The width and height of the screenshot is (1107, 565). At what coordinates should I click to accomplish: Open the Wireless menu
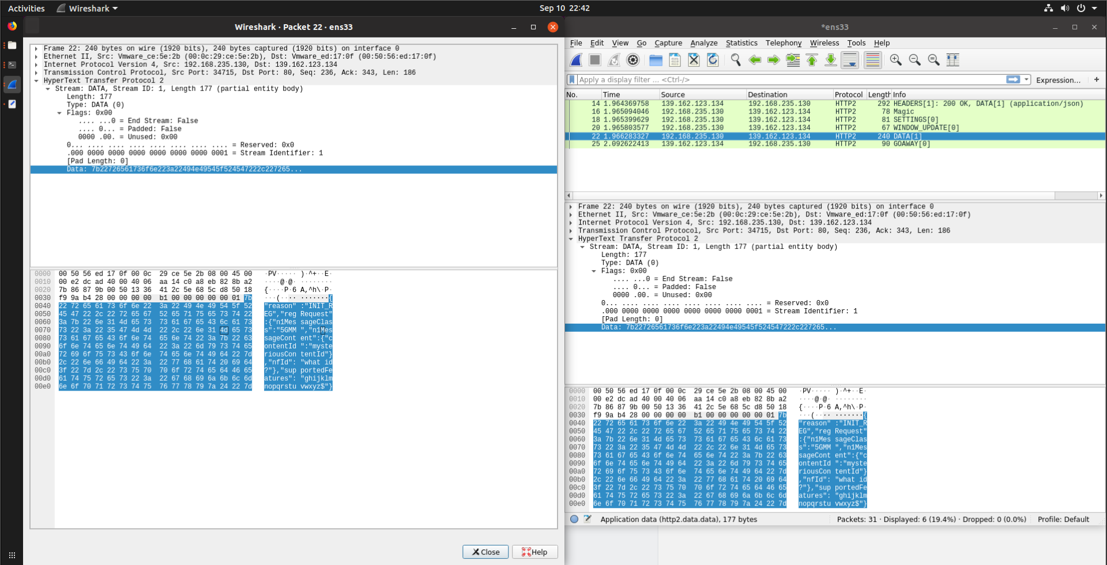(x=824, y=43)
